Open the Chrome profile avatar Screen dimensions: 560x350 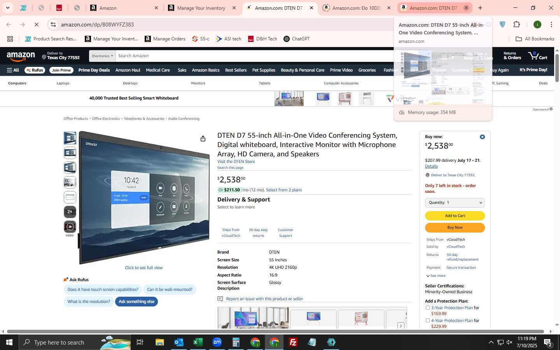coord(537,24)
